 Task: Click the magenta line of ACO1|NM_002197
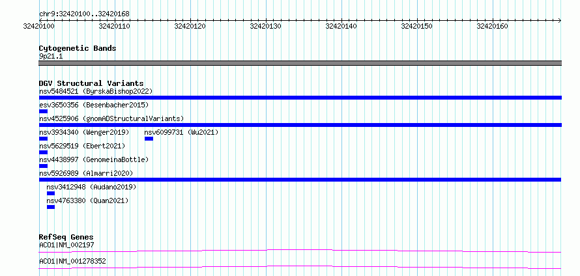coord(300,251)
